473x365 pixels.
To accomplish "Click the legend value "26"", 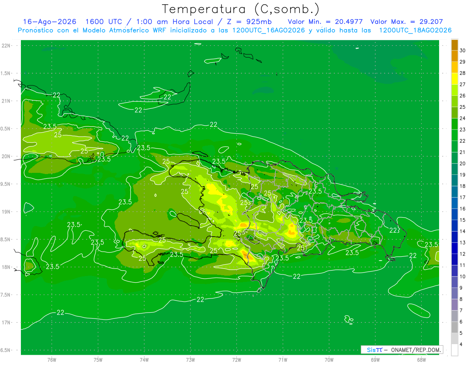I will tap(462, 96).
